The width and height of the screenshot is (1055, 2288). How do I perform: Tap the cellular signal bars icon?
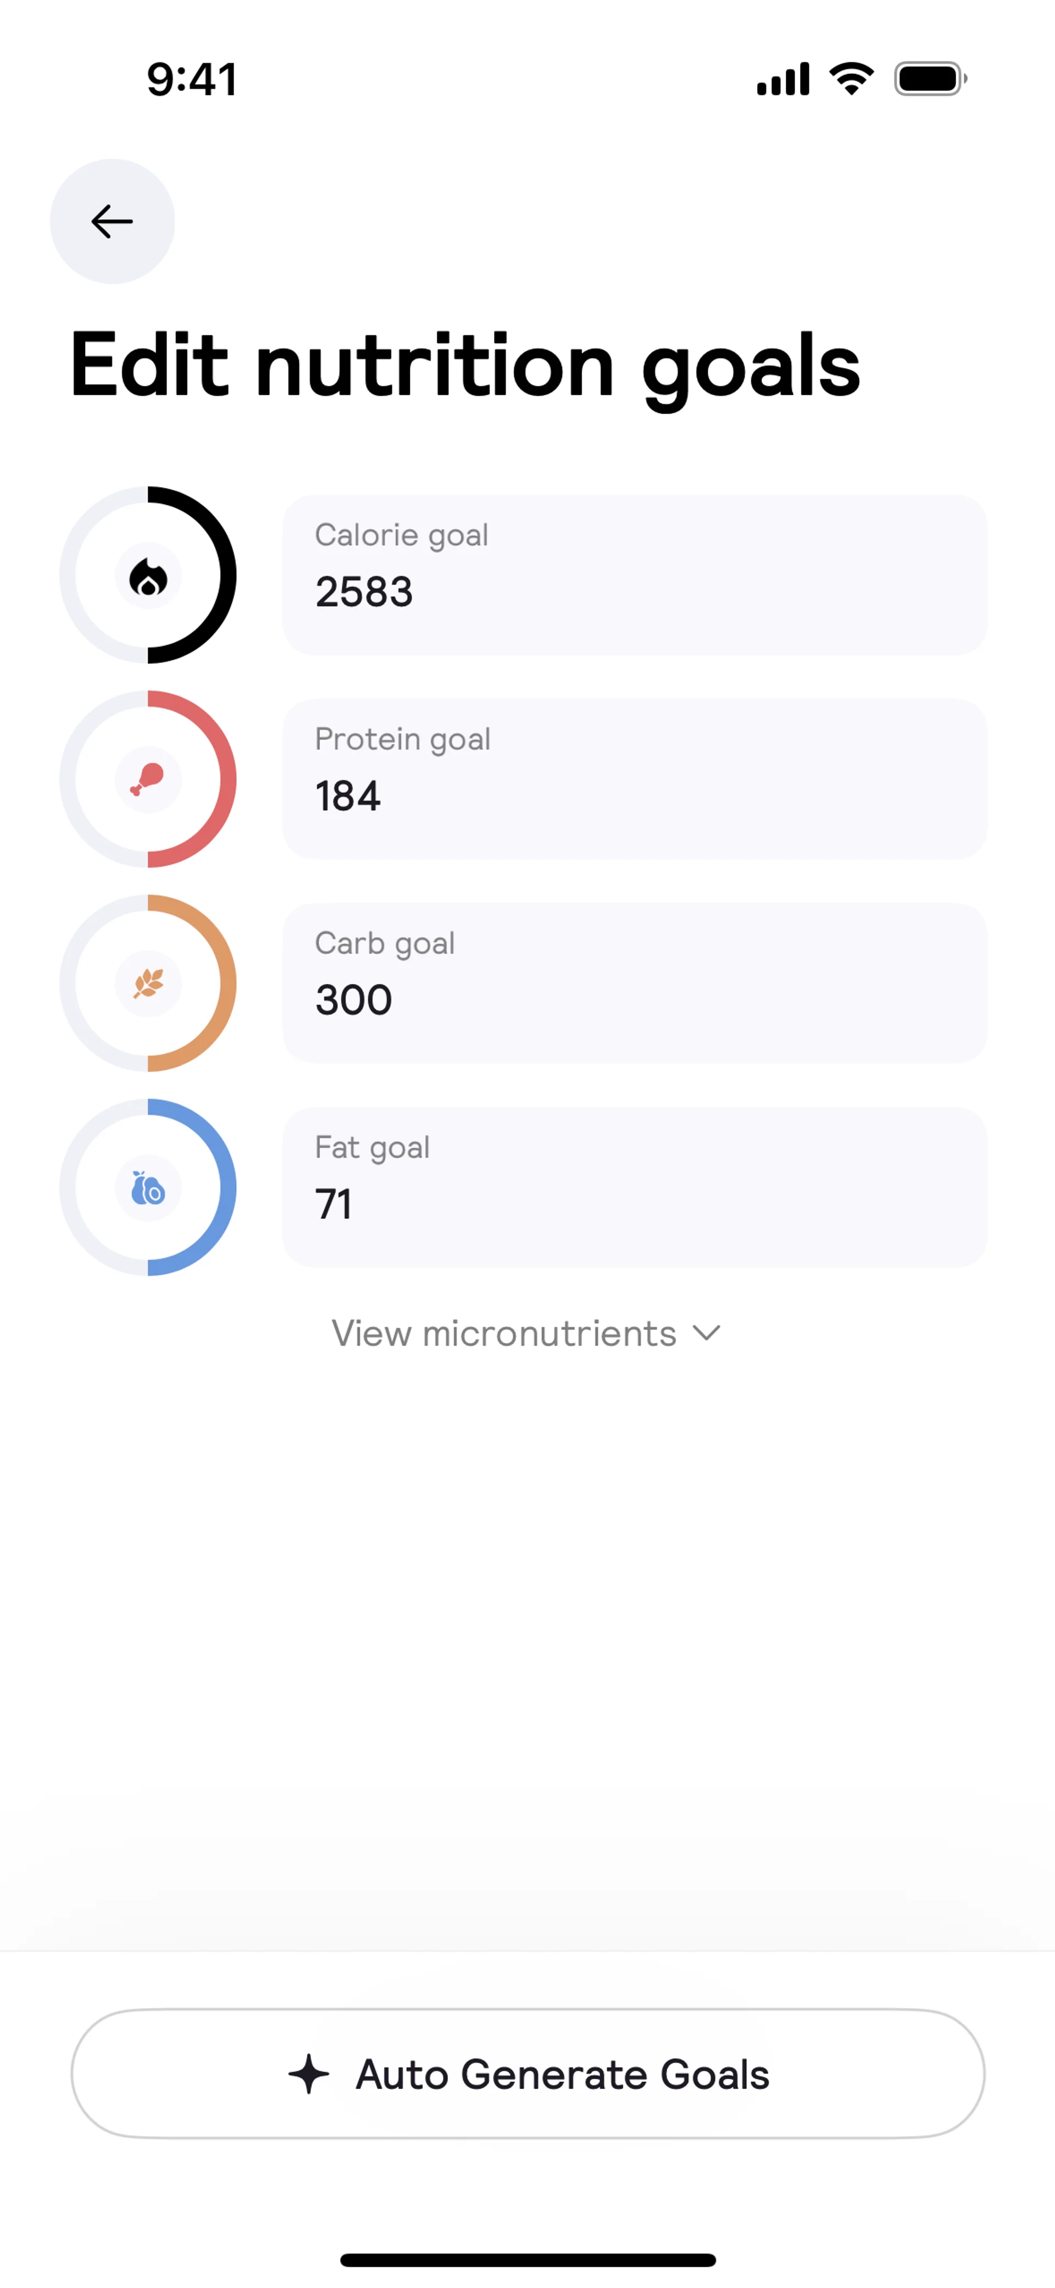pyautogui.click(x=782, y=79)
